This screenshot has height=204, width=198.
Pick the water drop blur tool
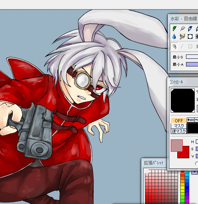174,37
